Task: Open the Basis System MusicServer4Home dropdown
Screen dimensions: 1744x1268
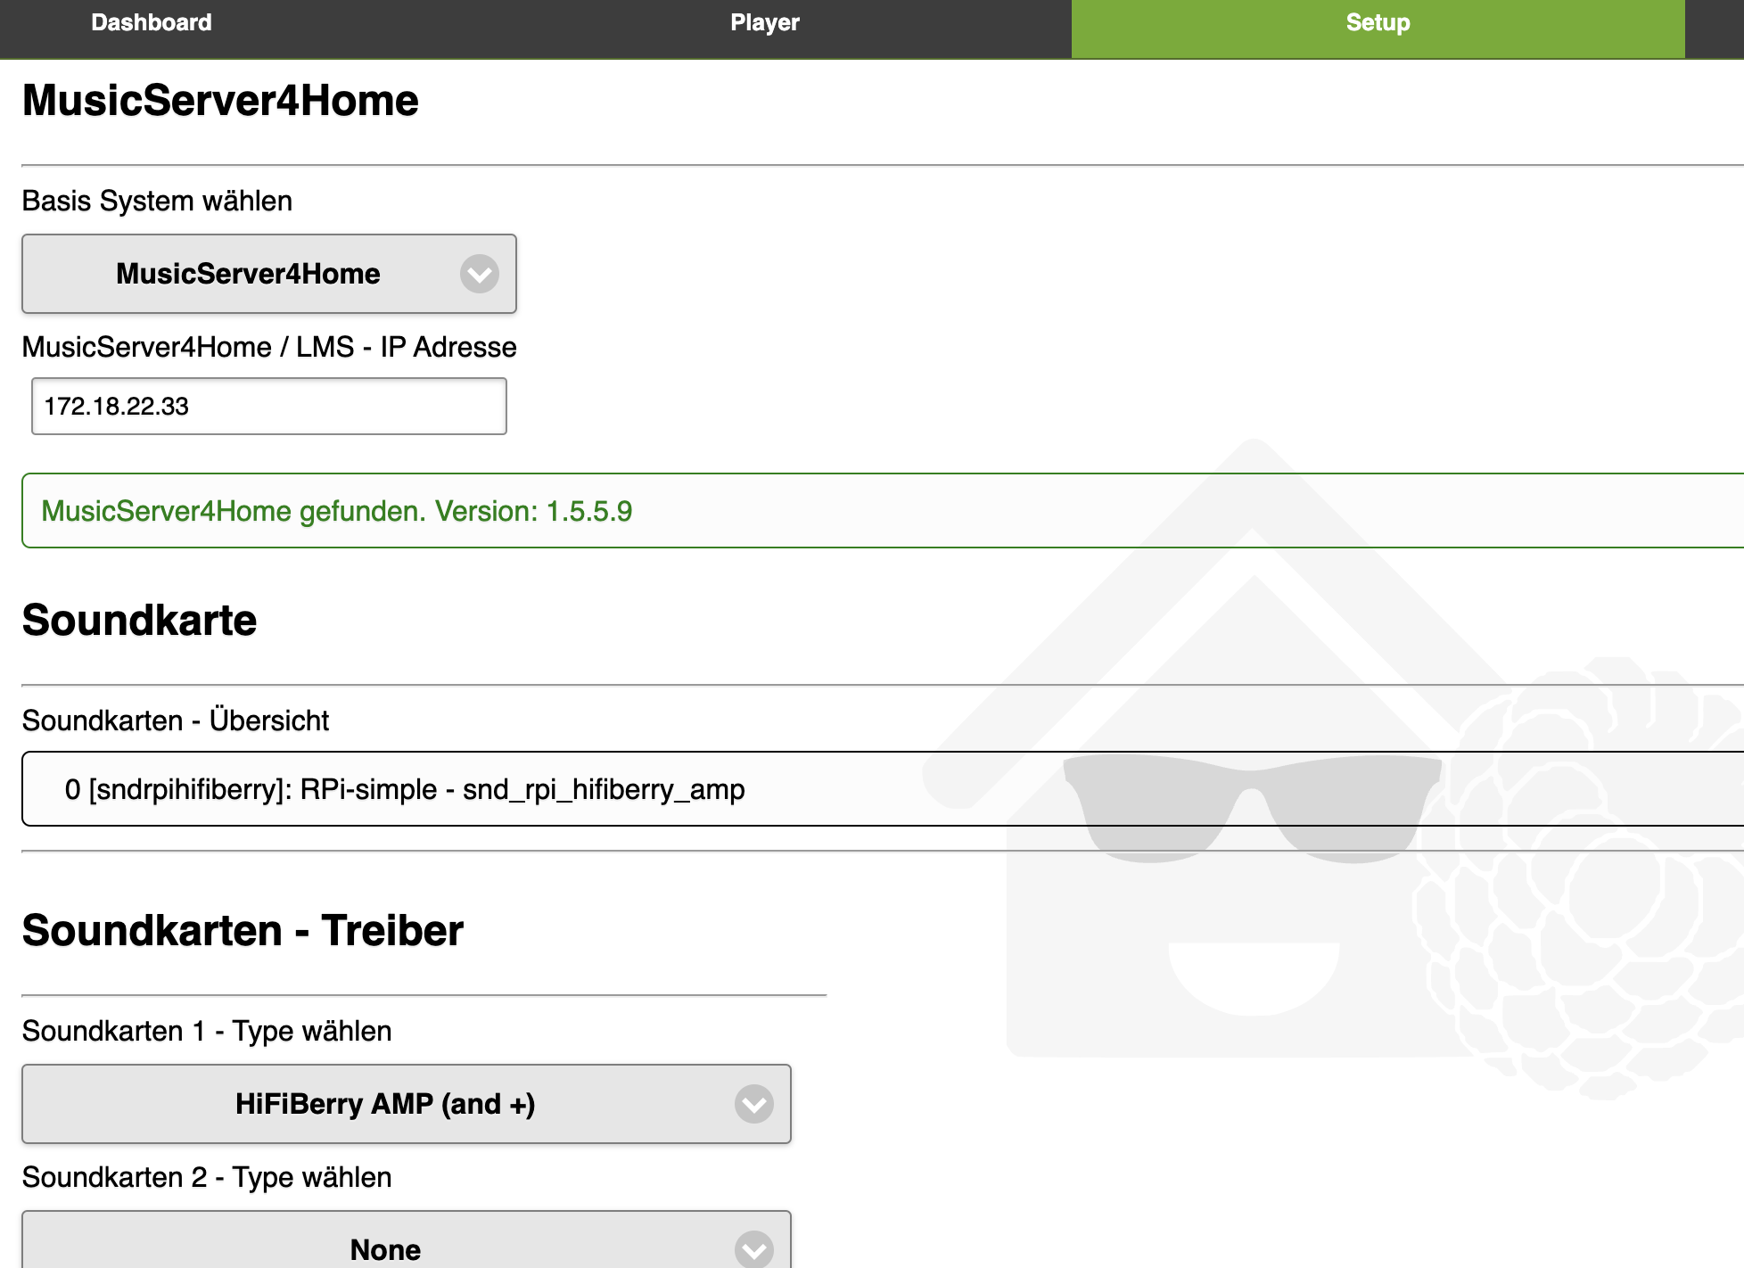Action: 248,274
